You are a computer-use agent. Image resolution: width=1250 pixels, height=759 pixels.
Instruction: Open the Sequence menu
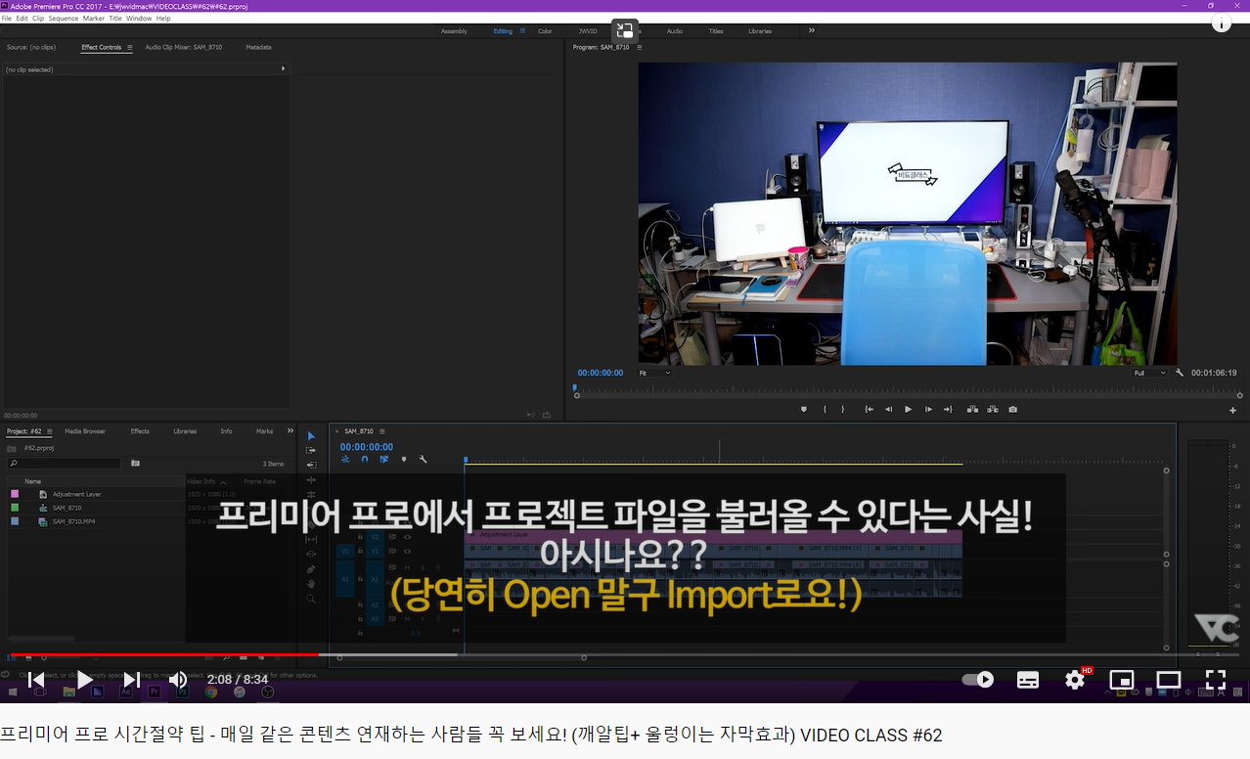click(x=64, y=19)
